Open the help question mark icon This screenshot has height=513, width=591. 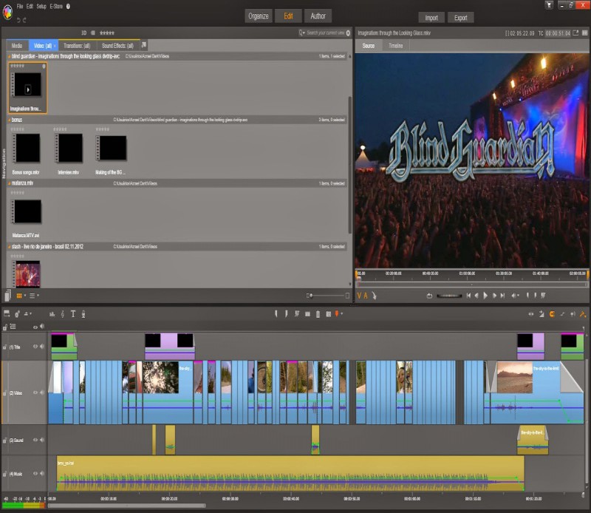pos(68,6)
